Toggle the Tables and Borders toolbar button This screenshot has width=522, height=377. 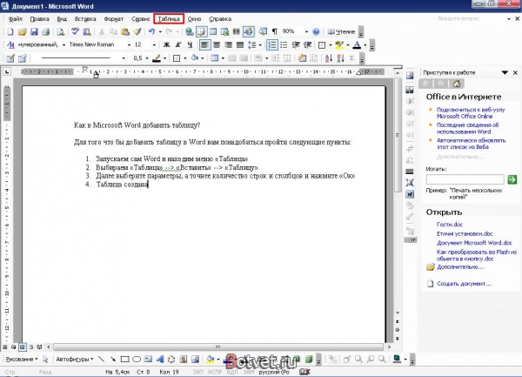(201, 31)
